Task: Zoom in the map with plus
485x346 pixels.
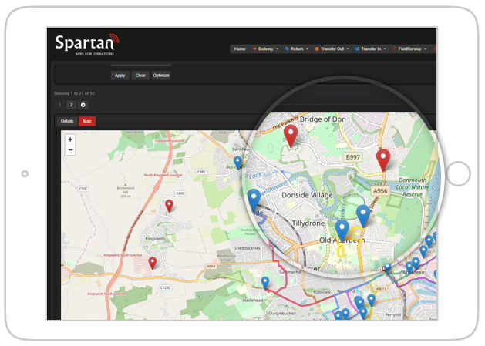Action: point(70,139)
